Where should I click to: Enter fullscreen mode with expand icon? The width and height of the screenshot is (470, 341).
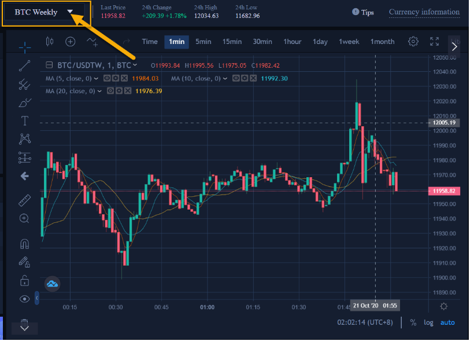click(x=434, y=42)
